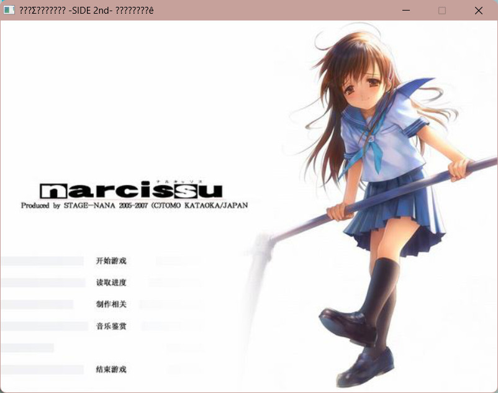Click the application icon in title bar
The image size is (498, 393).
click(9, 11)
